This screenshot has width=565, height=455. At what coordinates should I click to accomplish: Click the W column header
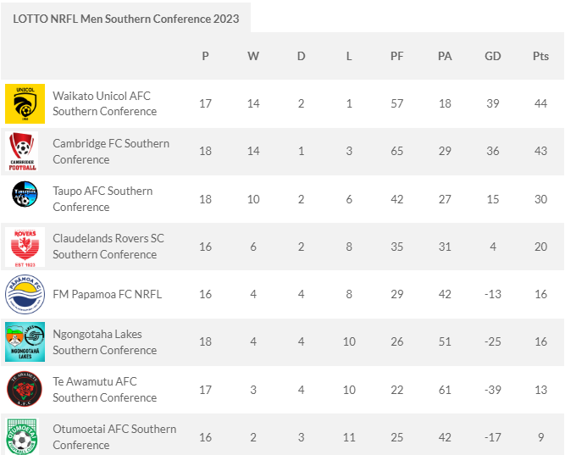[253, 57]
